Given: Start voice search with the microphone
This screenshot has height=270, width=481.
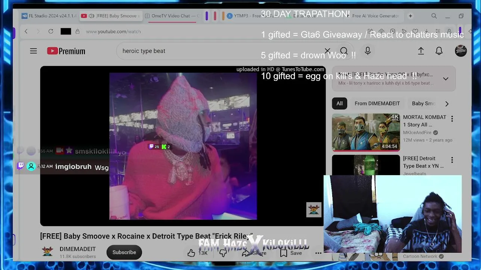Looking at the screenshot, I should (368, 51).
